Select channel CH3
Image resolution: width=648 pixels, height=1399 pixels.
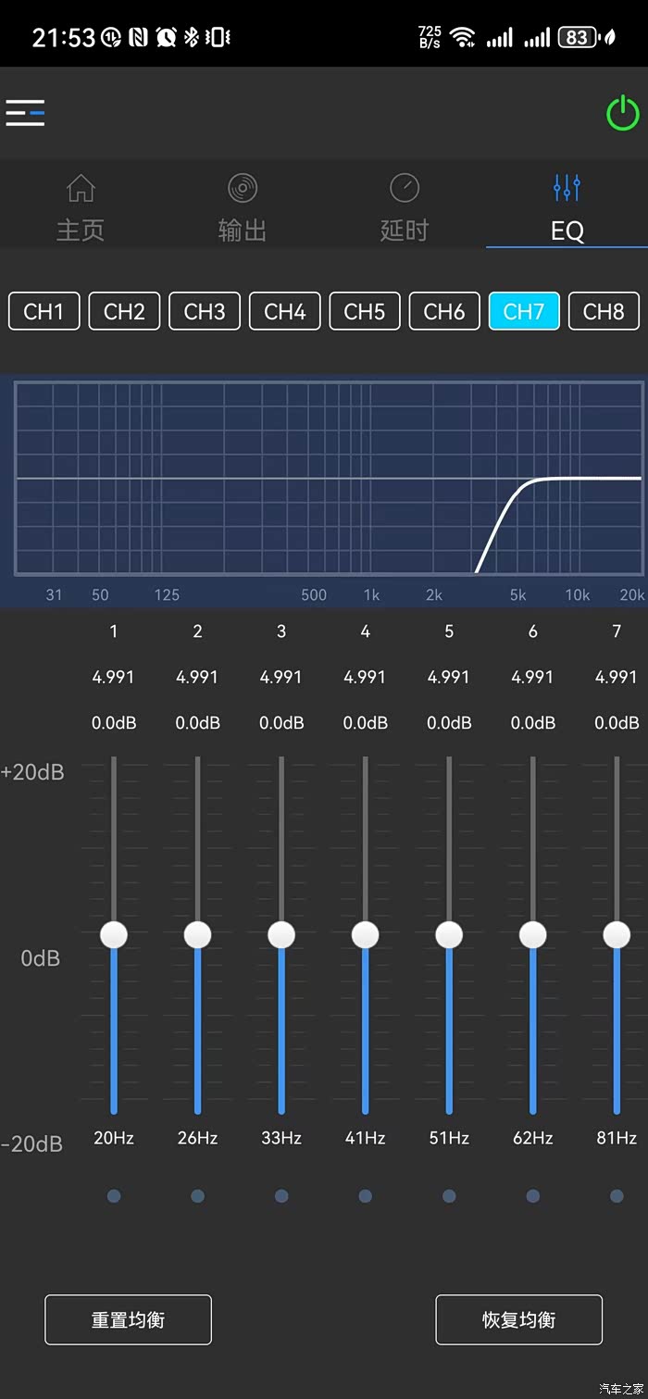(x=205, y=311)
